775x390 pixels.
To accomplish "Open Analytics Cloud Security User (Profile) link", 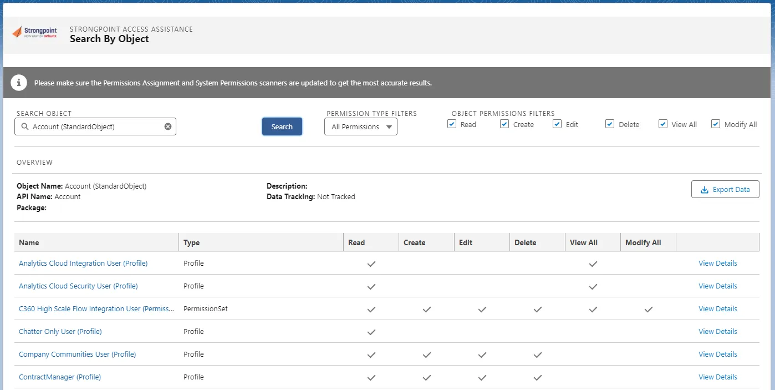I will (78, 286).
